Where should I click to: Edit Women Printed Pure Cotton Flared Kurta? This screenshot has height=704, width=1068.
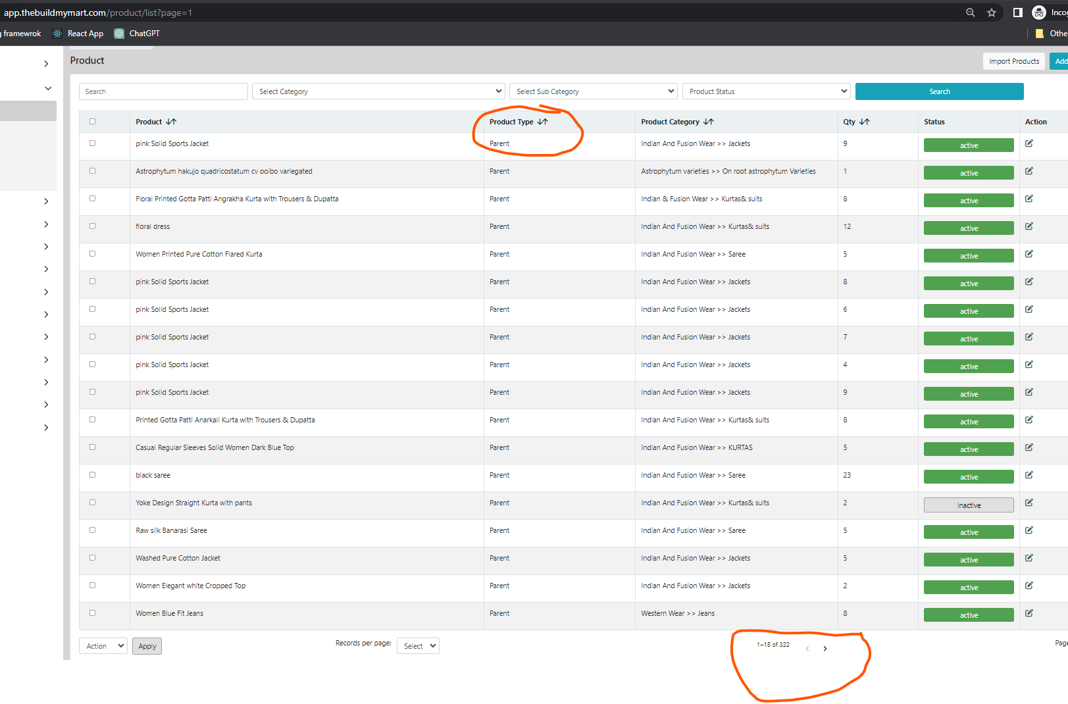coord(1029,254)
